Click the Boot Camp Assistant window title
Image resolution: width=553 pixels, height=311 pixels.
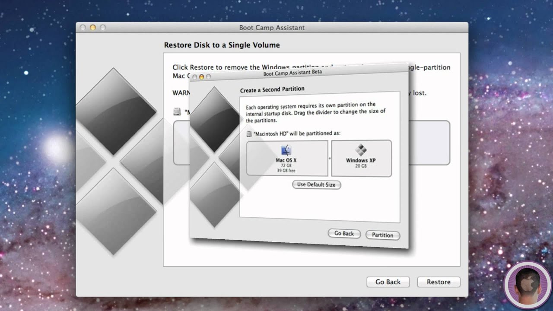tap(272, 28)
